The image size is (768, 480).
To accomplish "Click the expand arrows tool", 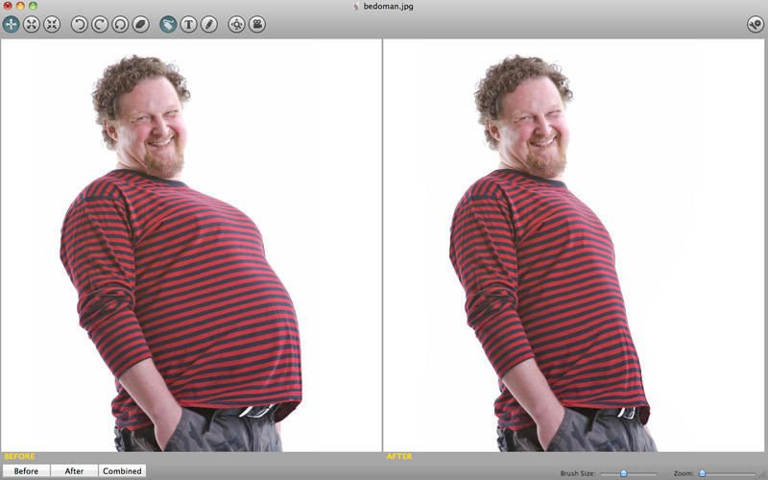I will pos(32,24).
